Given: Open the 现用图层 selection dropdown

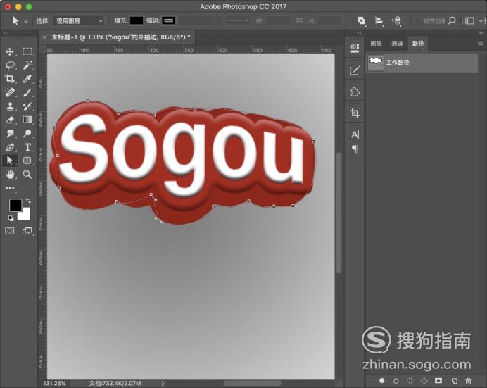Looking at the screenshot, I should 79,21.
